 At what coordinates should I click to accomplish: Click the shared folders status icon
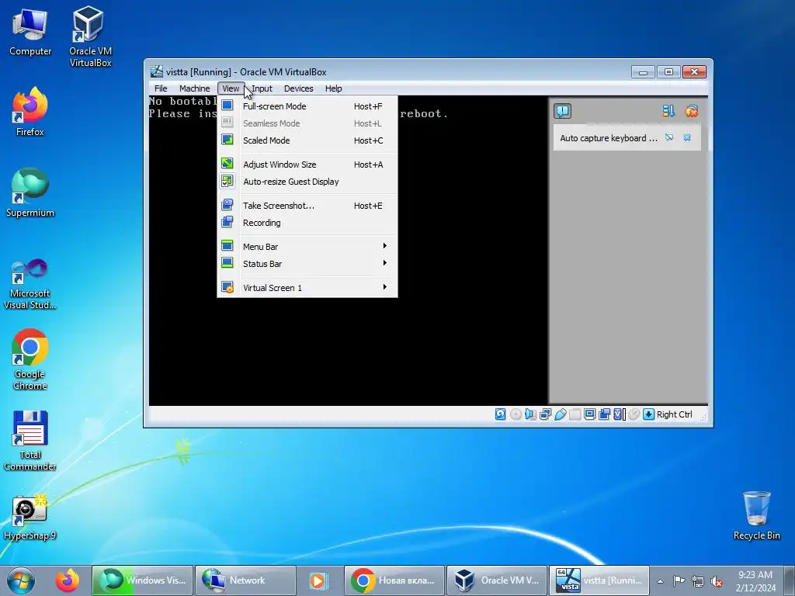click(x=575, y=414)
